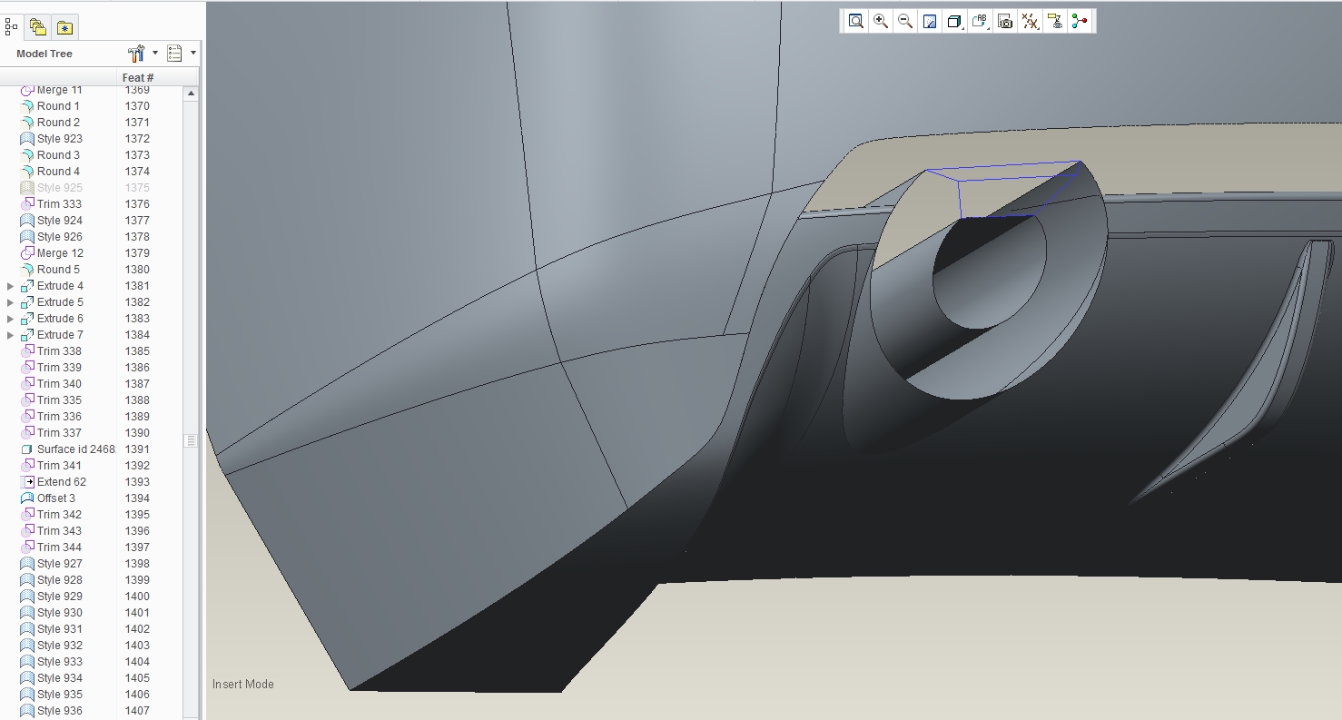Click the Feat # column header
Viewport: 1342px width, 720px height.
click(138, 78)
